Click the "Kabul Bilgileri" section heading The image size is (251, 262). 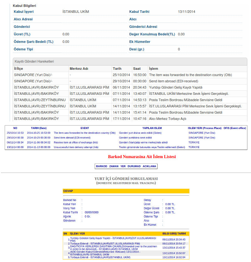click(x=24, y=6)
